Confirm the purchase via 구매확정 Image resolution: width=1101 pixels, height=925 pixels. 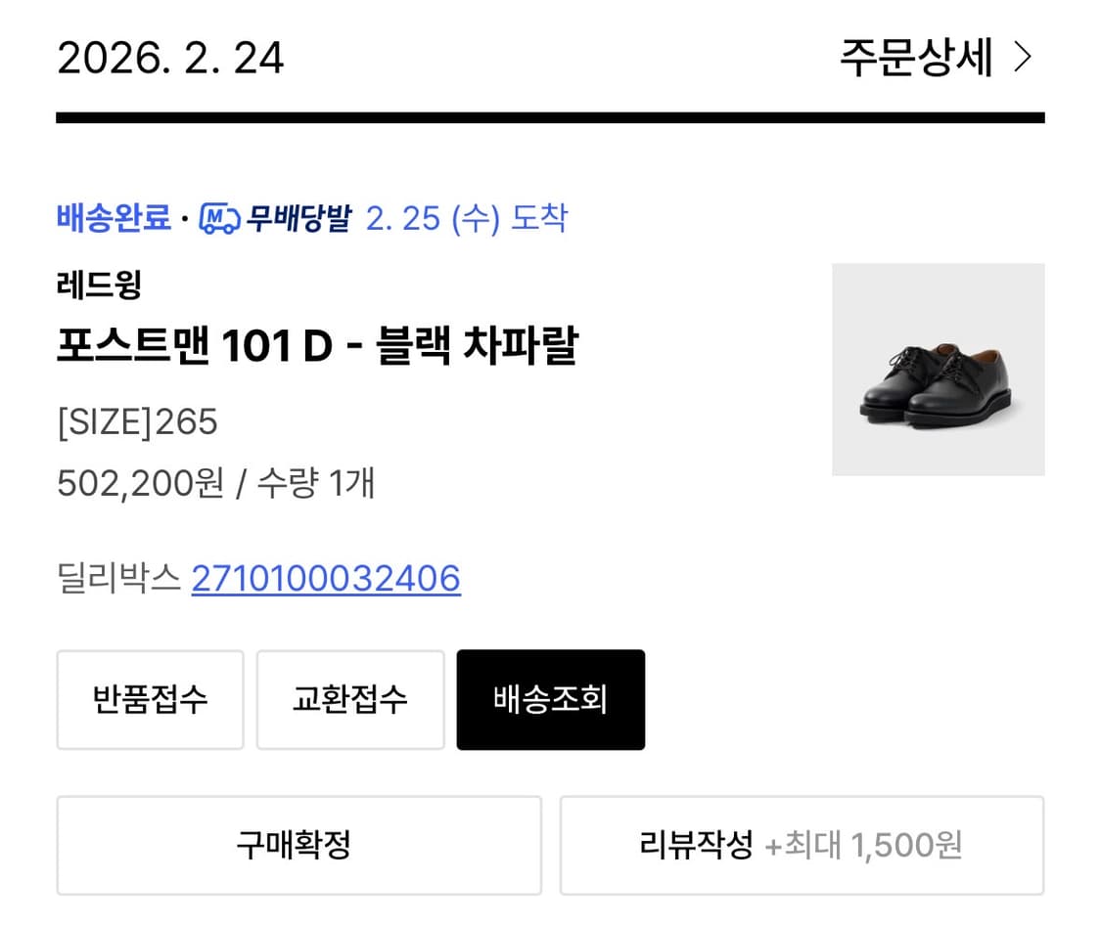click(298, 845)
